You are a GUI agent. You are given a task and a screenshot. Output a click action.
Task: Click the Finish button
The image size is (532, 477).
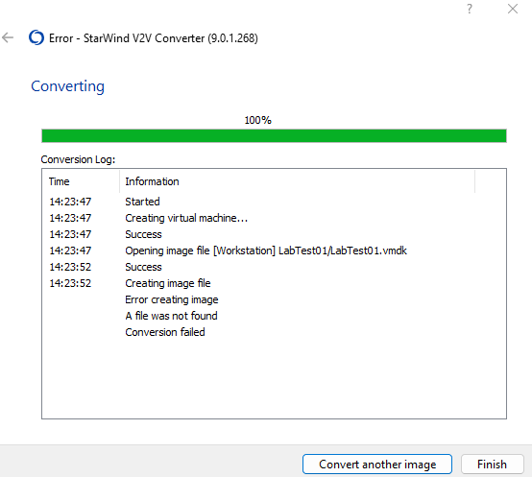pos(492,465)
